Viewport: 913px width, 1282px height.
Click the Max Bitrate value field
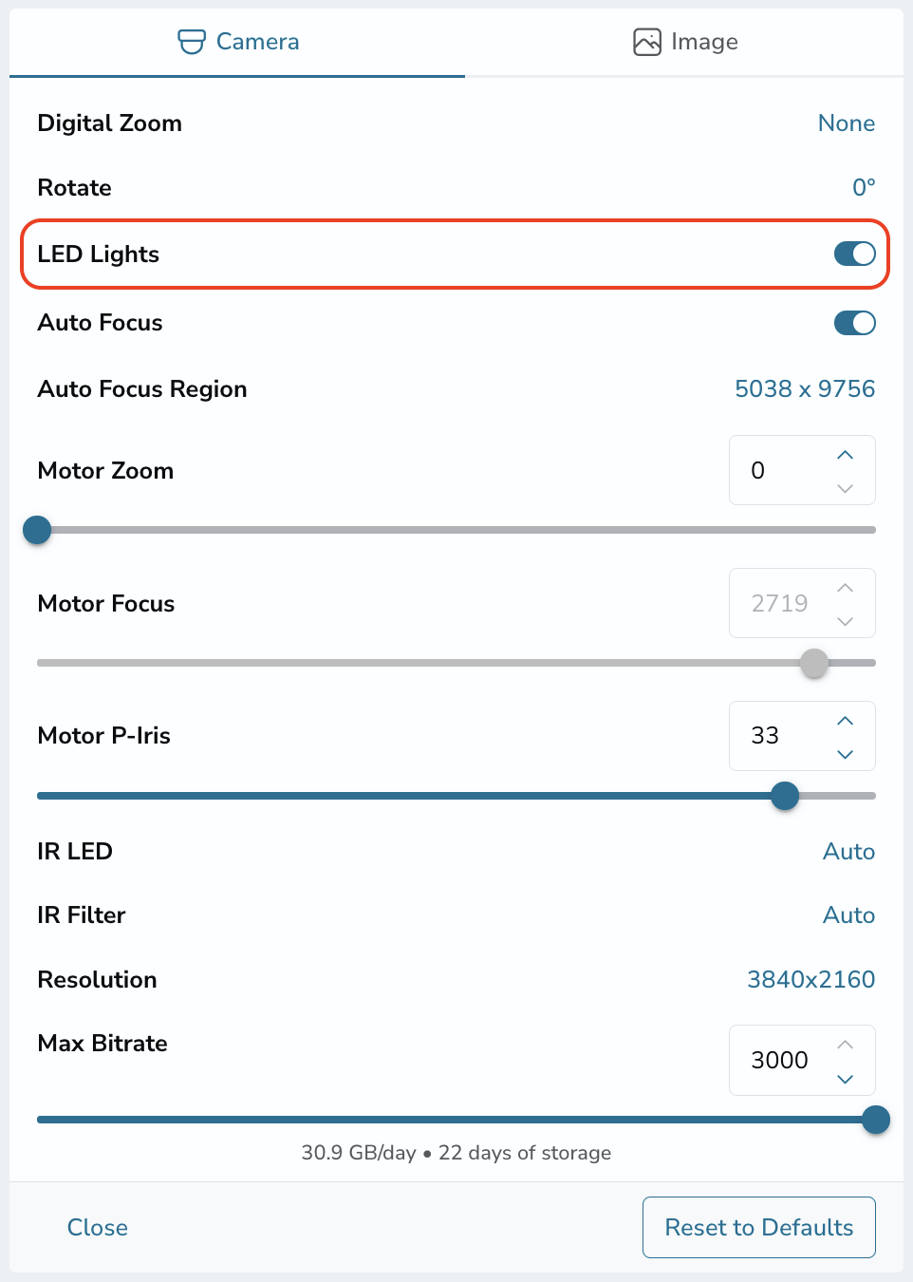click(802, 1060)
